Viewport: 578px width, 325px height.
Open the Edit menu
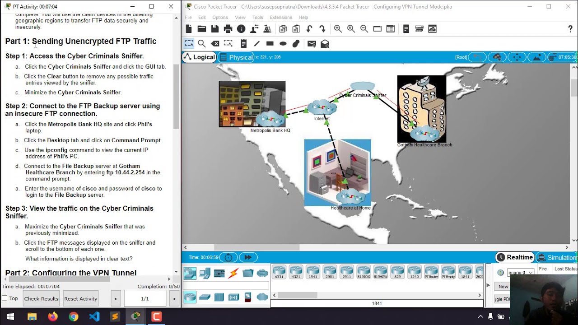[x=202, y=17]
